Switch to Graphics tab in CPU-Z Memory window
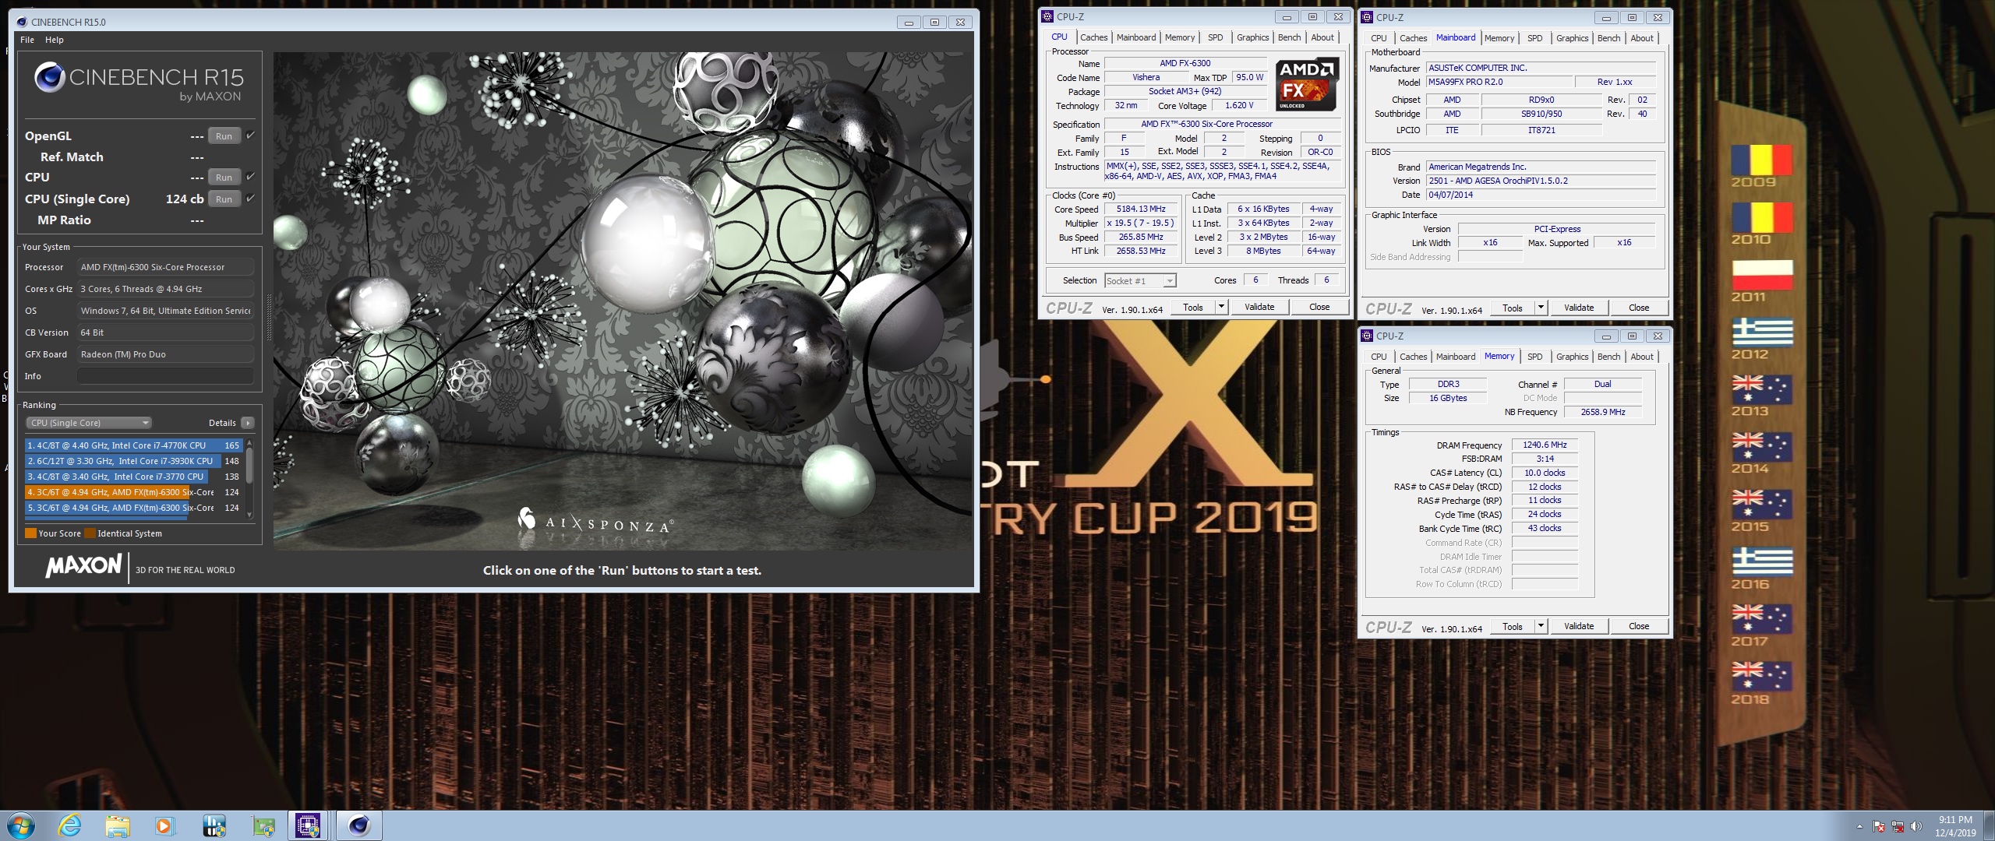Screen dimensions: 1995x841 pos(1572,357)
